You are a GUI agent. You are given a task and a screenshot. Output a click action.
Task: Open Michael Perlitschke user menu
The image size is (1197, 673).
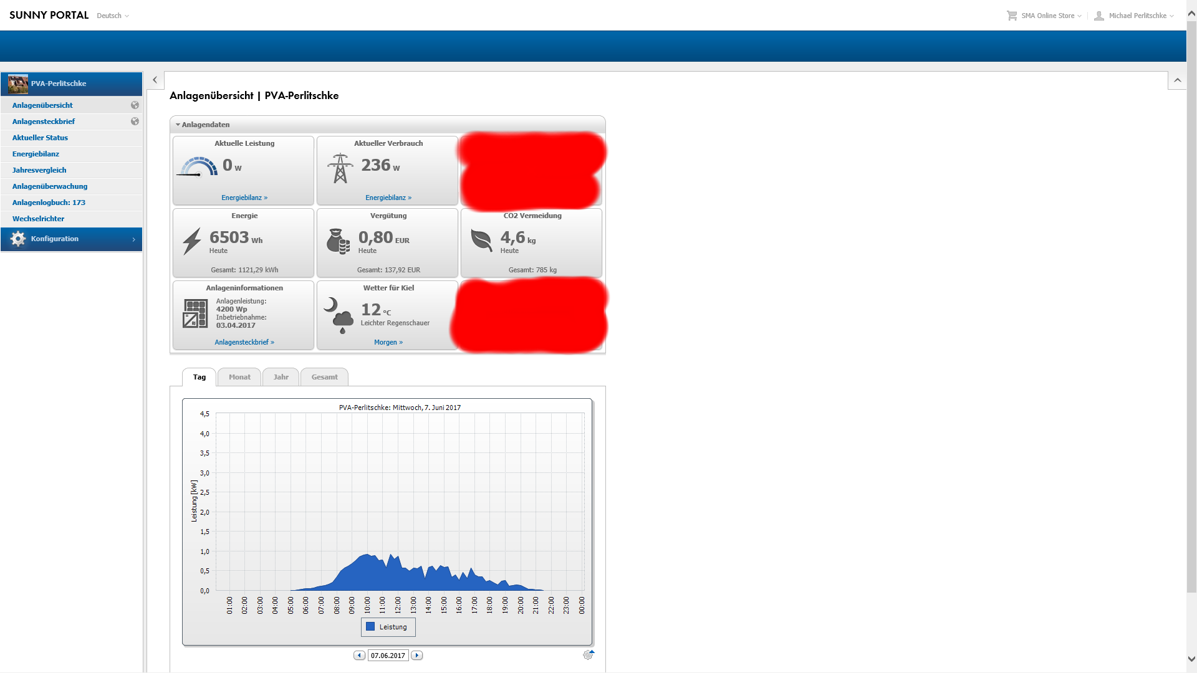pyautogui.click(x=1137, y=16)
